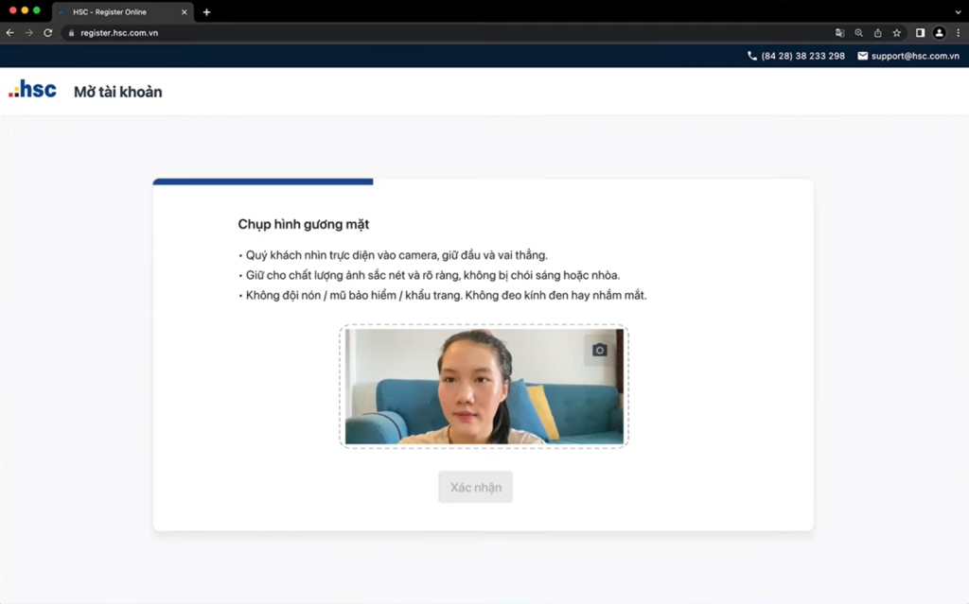Click the lock icon in the address bar
This screenshot has width=969, height=604.
(x=71, y=33)
